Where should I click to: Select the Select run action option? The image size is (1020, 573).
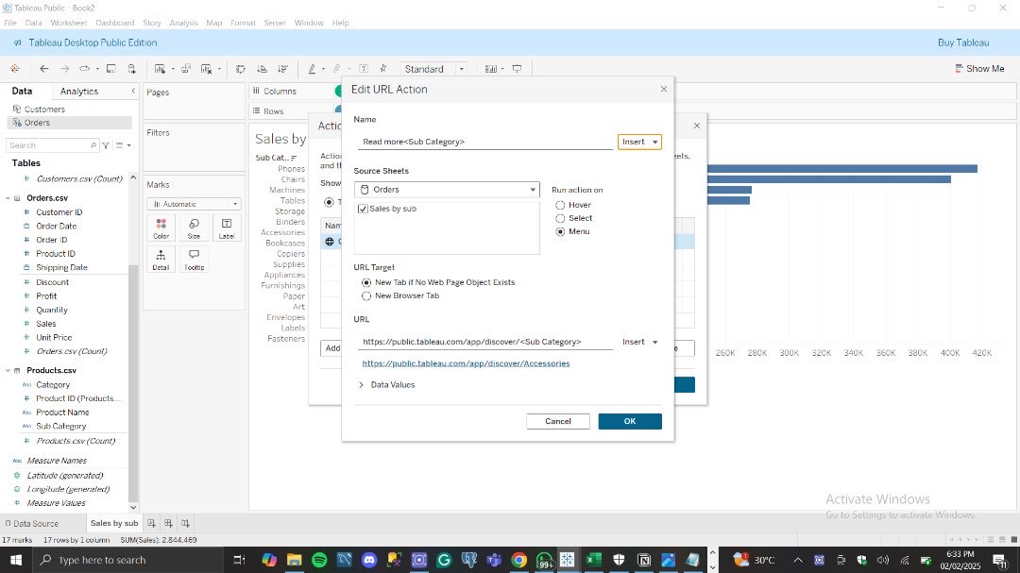[x=560, y=218]
